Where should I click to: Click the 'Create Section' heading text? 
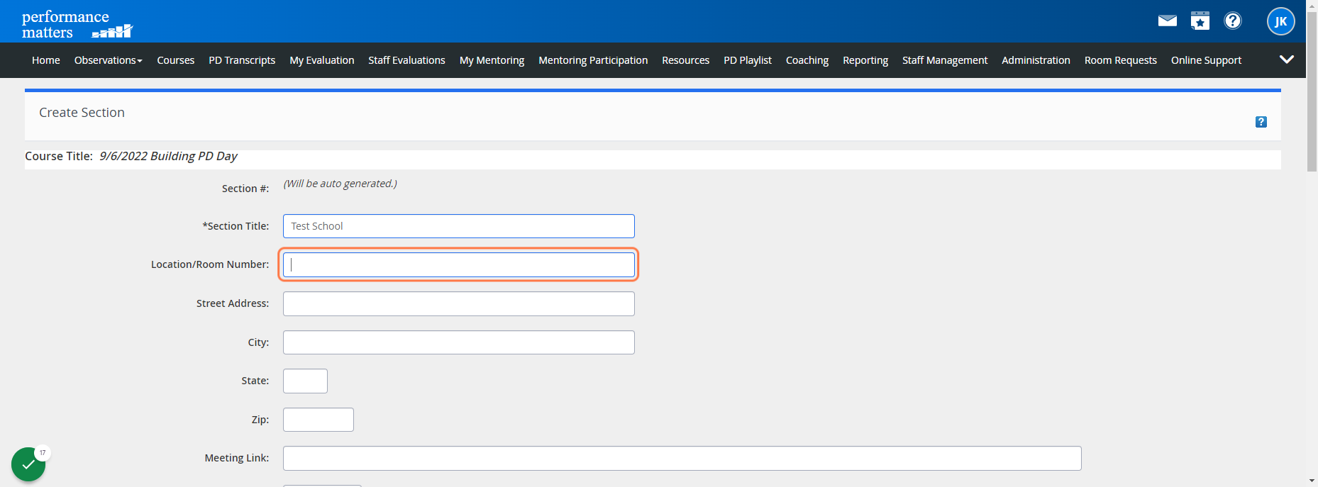82,113
